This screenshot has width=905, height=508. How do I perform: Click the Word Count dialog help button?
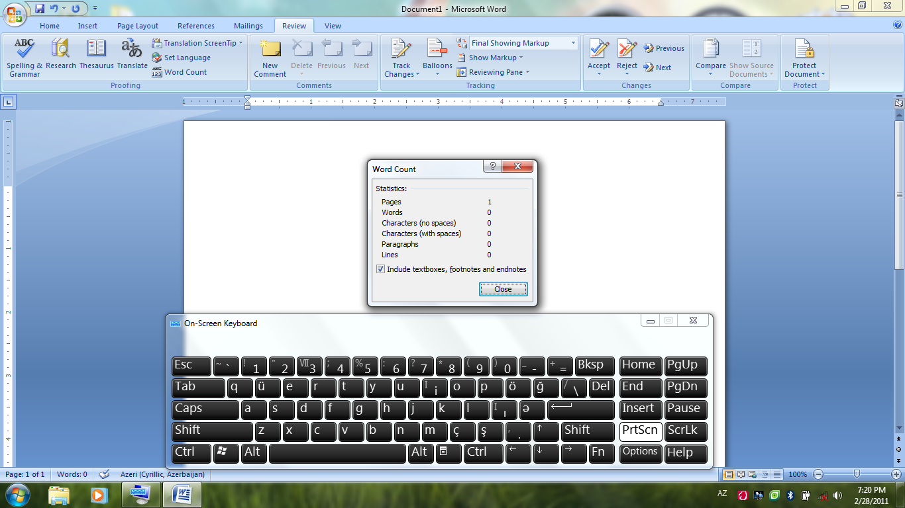[x=492, y=166]
